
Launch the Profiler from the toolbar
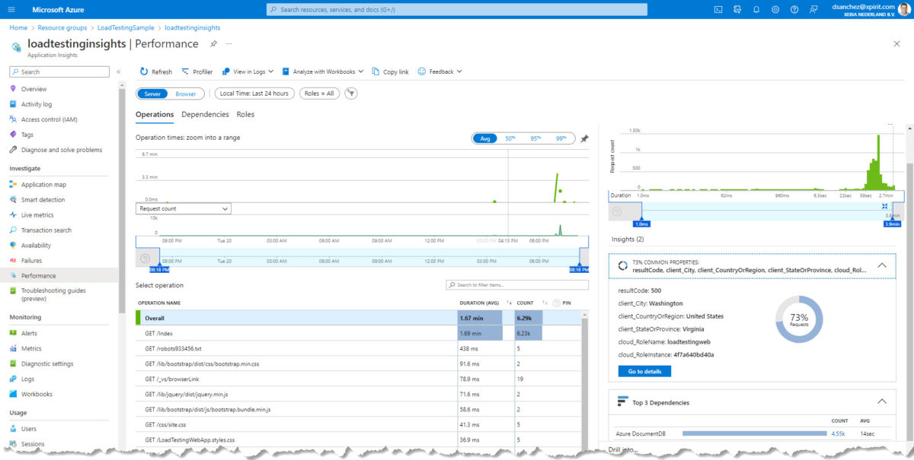(x=197, y=71)
